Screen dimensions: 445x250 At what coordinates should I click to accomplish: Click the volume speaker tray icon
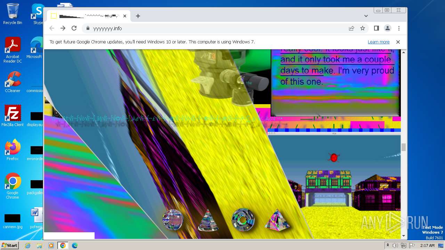tap(395, 245)
